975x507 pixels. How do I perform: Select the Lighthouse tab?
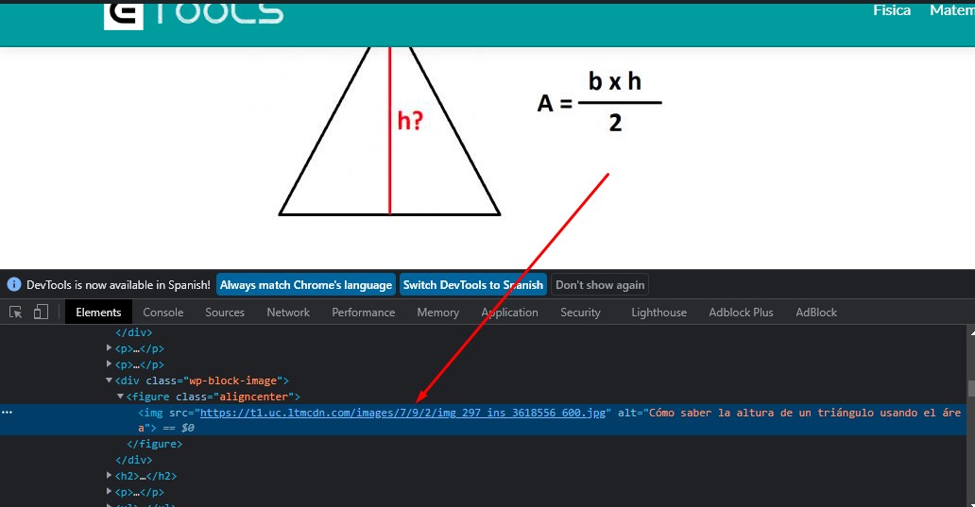659,313
